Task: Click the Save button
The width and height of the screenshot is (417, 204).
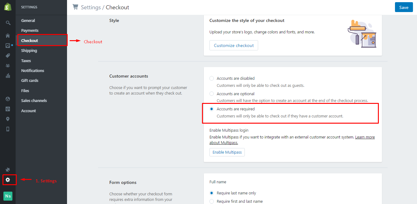Action: (404, 7)
